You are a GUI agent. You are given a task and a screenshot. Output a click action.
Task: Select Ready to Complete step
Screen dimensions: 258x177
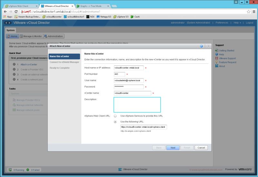[x=60, y=68]
